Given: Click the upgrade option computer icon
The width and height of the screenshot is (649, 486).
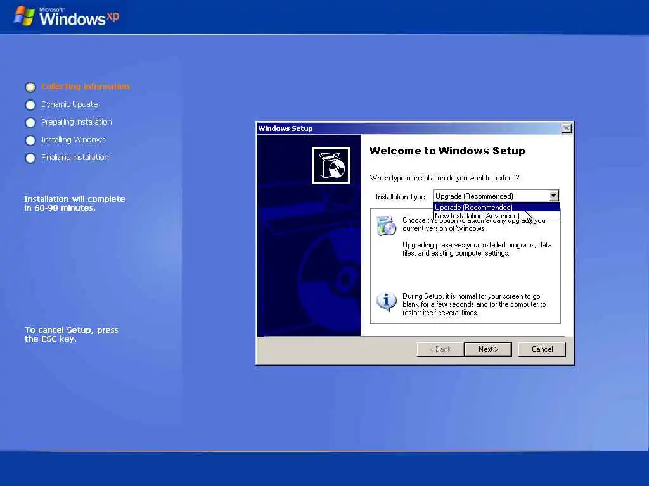Looking at the screenshot, I should (x=386, y=225).
